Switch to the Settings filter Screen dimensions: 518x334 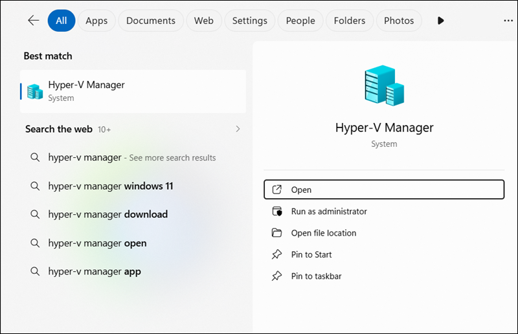[x=250, y=21]
